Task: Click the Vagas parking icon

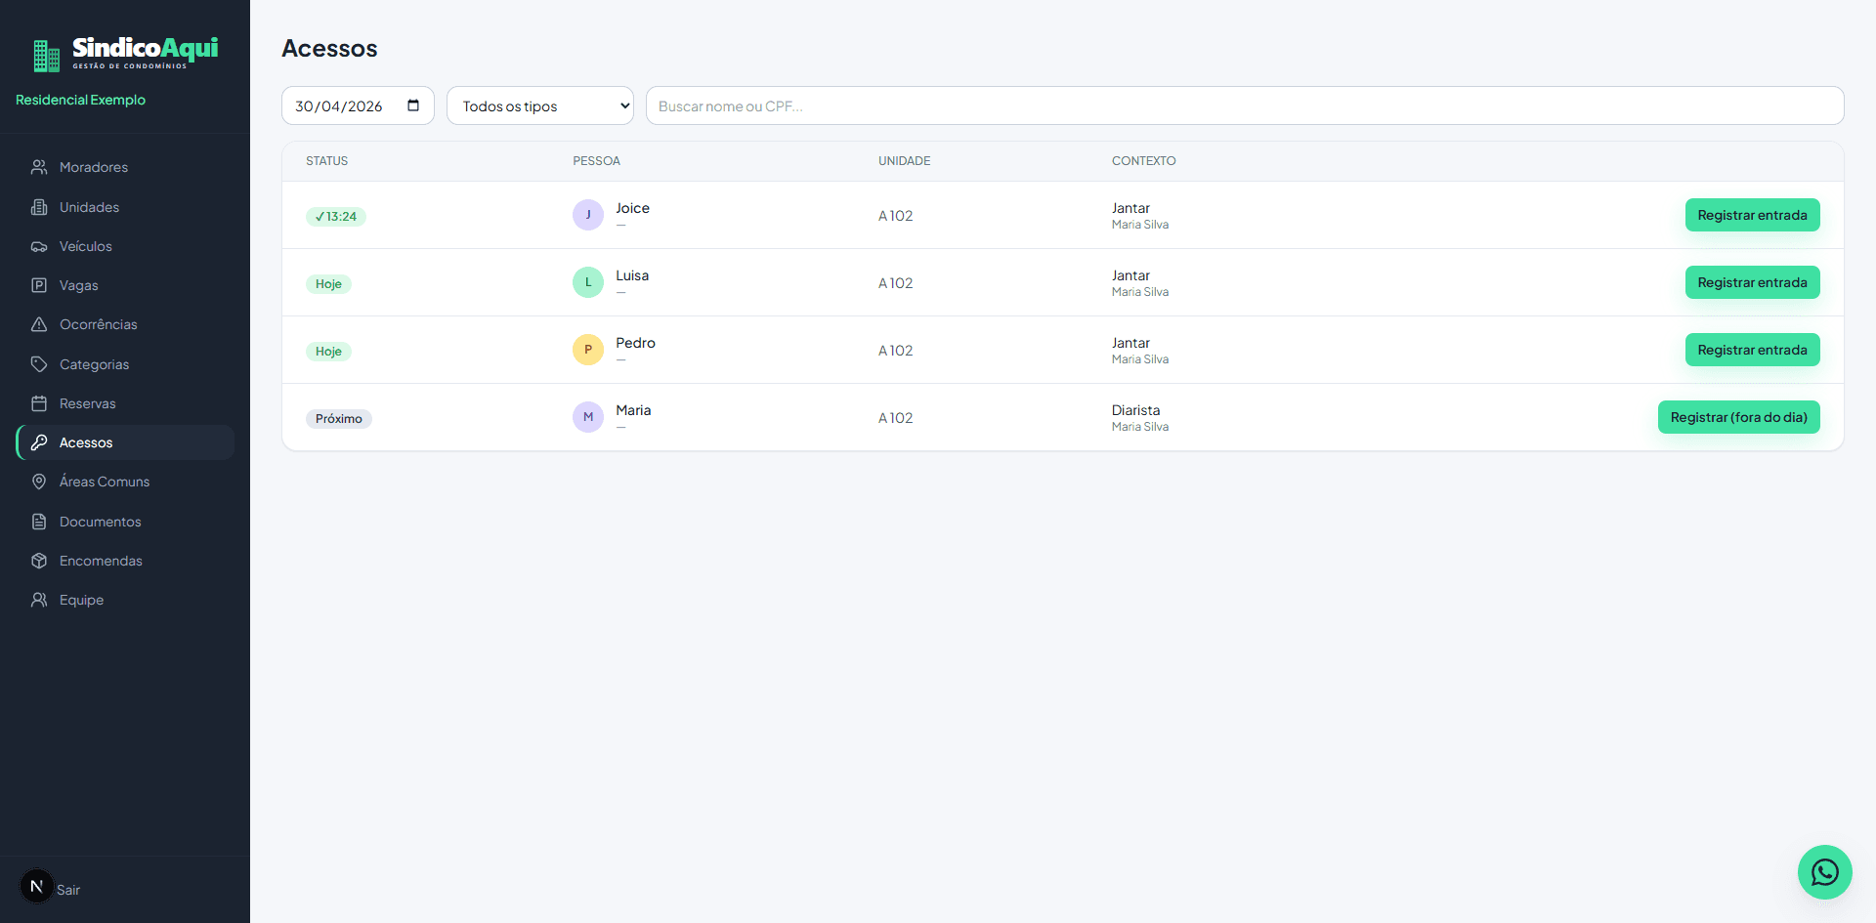Action: pyautogui.click(x=39, y=285)
